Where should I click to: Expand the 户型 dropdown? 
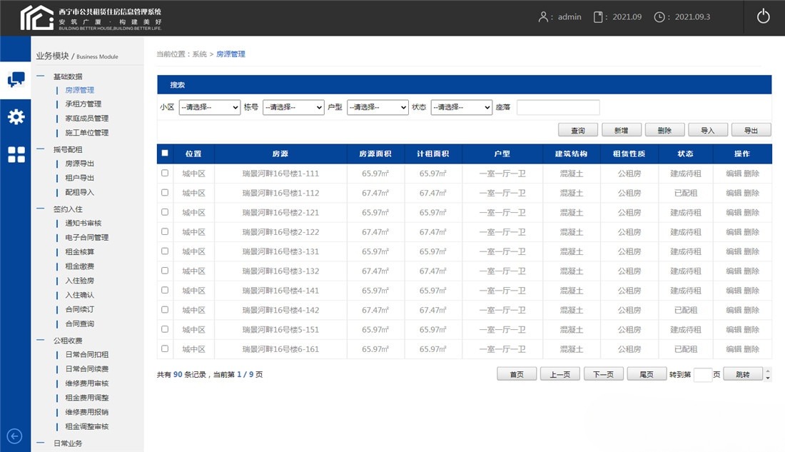378,107
